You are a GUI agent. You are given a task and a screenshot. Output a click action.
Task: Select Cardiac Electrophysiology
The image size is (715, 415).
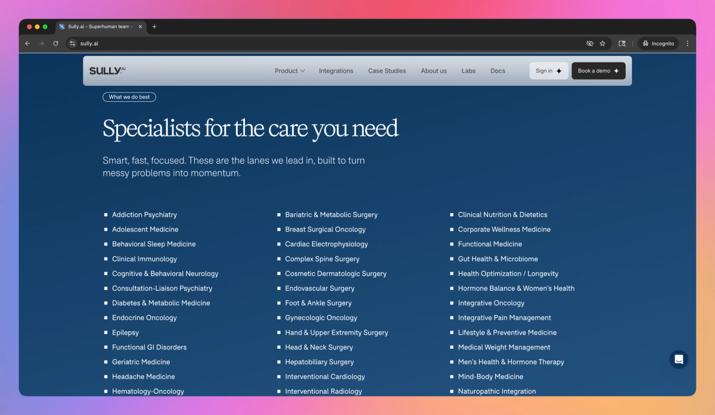click(327, 244)
